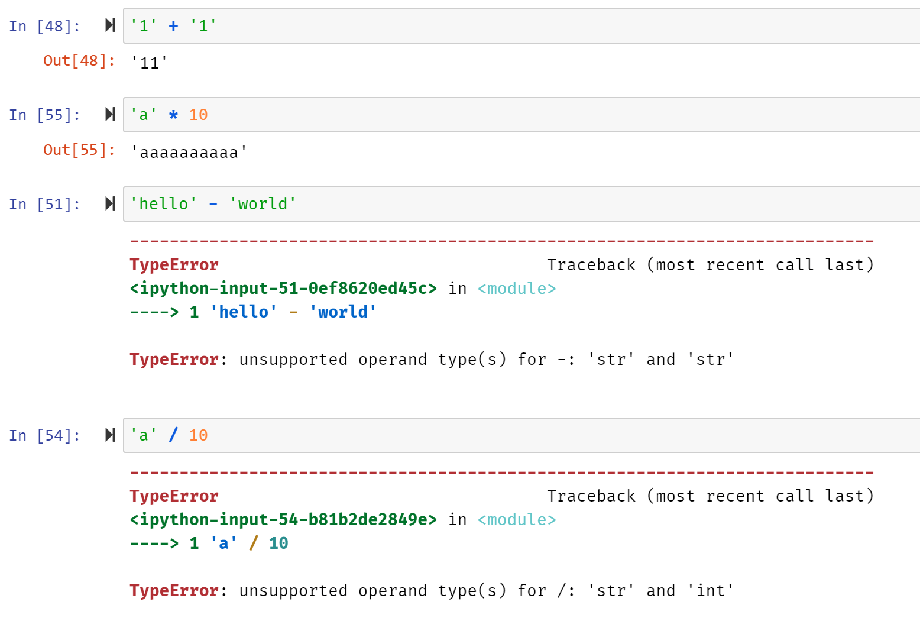Click the code cell containing 'a' * 10

tap(521, 115)
